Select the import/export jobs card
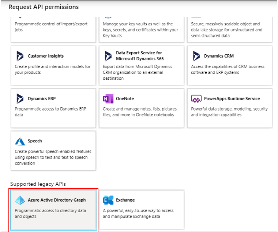 click(53, 30)
